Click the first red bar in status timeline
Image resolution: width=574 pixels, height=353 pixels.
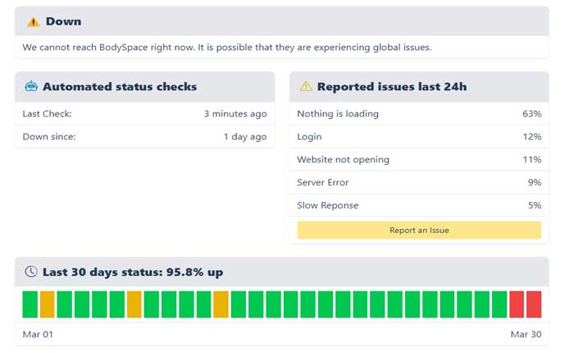coord(517,304)
